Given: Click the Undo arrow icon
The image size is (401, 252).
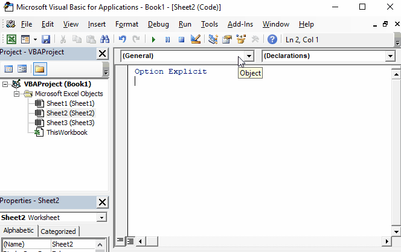Looking at the screenshot, I should click(122, 39).
